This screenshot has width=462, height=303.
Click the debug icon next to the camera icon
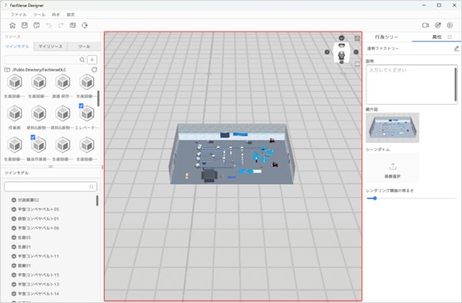click(438, 25)
